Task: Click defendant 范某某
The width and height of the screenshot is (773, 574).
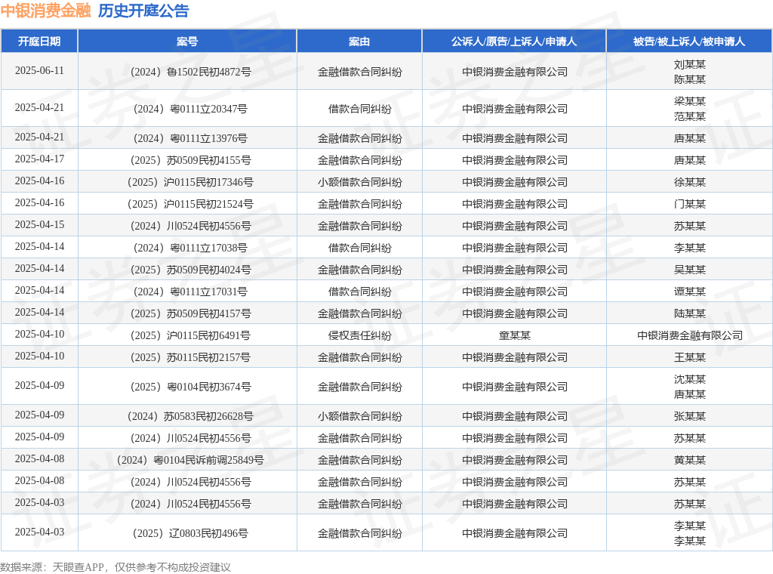Action: pos(690,116)
